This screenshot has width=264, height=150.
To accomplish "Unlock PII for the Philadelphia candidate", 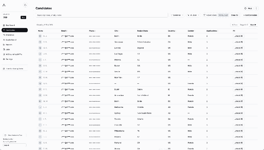I will [239, 131].
